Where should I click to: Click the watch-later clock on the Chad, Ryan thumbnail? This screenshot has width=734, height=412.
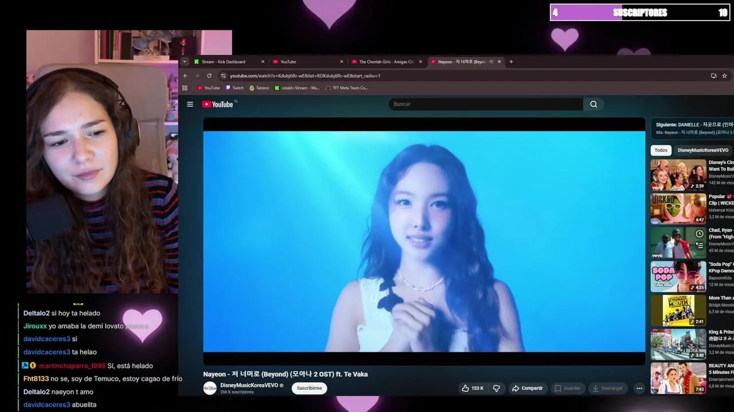699,234
